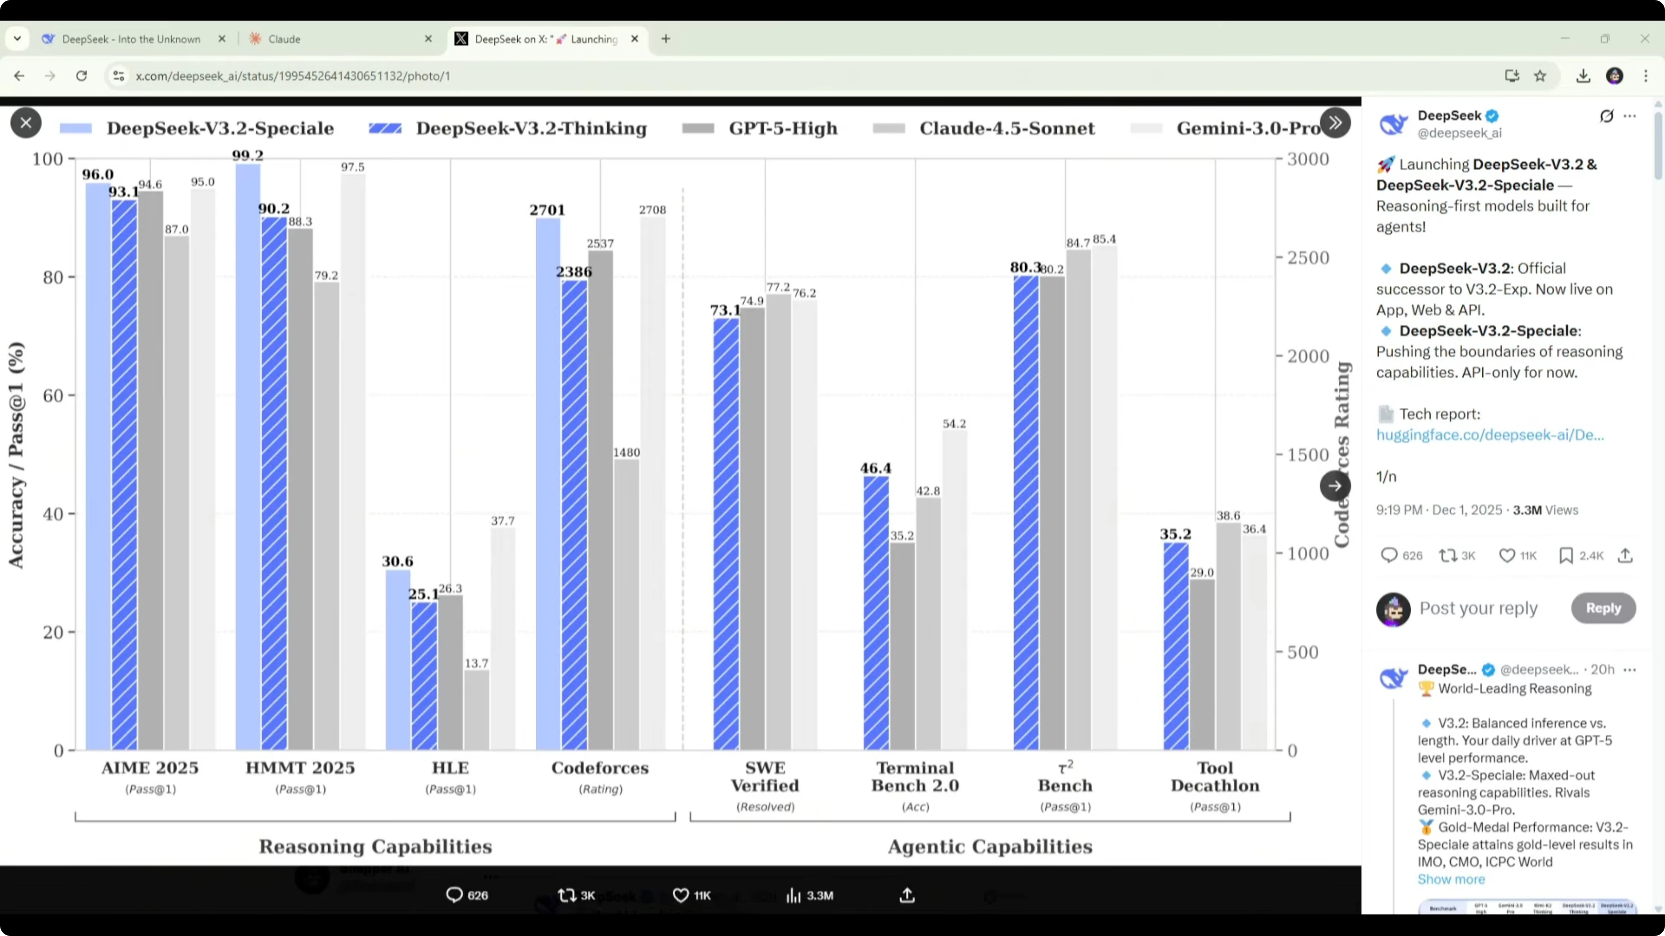Switch to DeepSeek - Into the Unknown tab
Screen dimensions: 1665x936
click(x=131, y=39)
